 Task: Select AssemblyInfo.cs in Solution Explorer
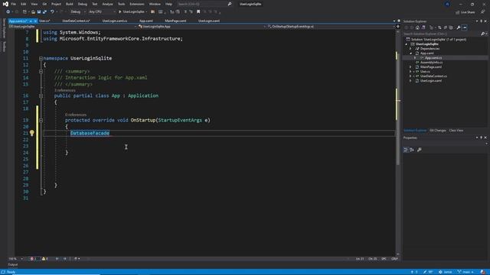431,63
